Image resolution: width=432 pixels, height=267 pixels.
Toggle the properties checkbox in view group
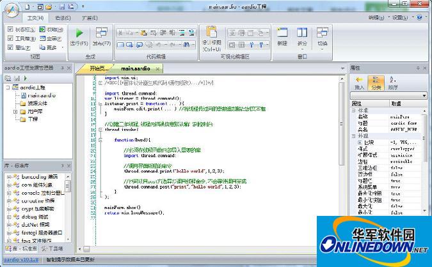coord(10,47)
